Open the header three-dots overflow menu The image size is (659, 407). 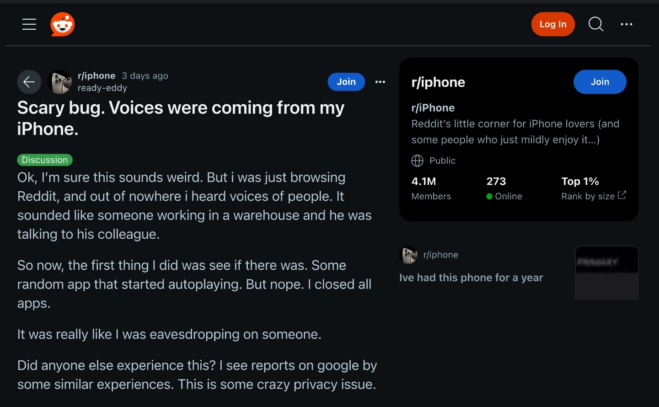click(x=627, y=24)
